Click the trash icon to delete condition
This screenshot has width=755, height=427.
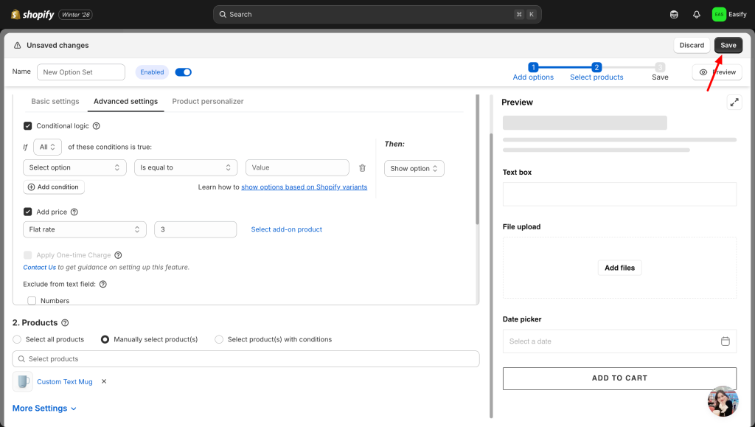coord(362,168)
